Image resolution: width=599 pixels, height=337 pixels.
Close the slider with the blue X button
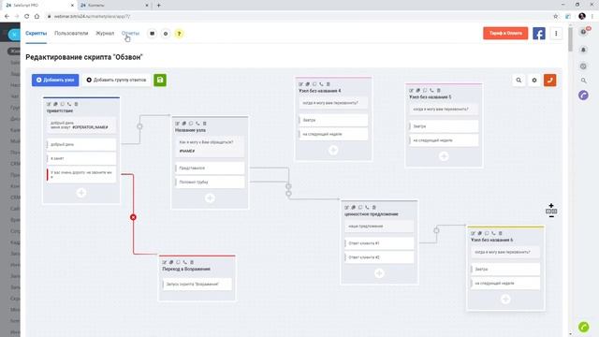14,35
